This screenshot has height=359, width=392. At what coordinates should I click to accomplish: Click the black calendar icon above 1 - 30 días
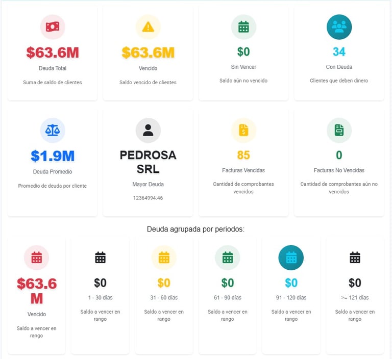pos(100,258)
